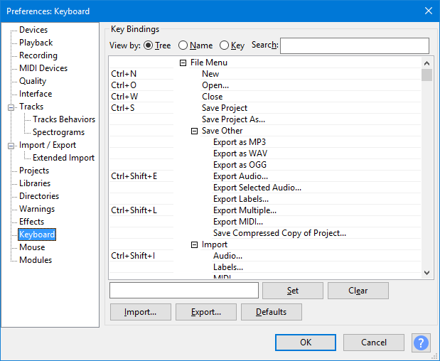This screenshot has height=361, width=440.
Task: Focus the shortcut key entry field
Action: pyautogui.click(x=184, y=291)
